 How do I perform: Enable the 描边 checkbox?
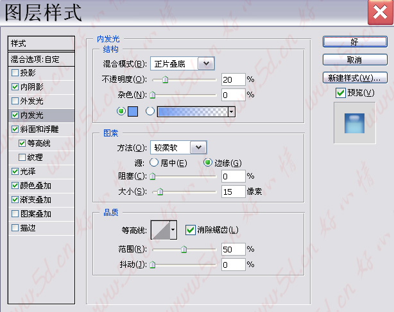15,227
